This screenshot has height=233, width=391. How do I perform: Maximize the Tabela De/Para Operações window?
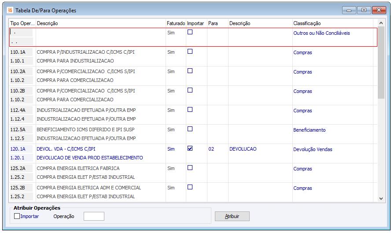[364, 10]
